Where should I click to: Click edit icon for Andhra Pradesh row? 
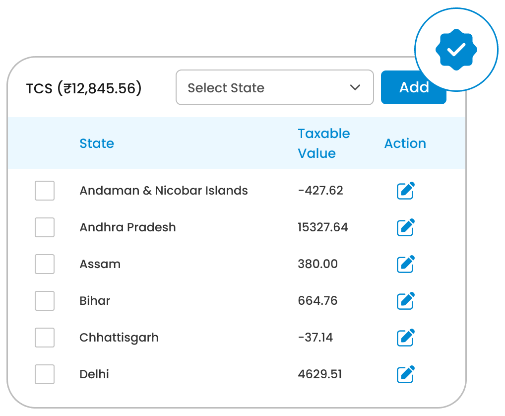[405, 227]
